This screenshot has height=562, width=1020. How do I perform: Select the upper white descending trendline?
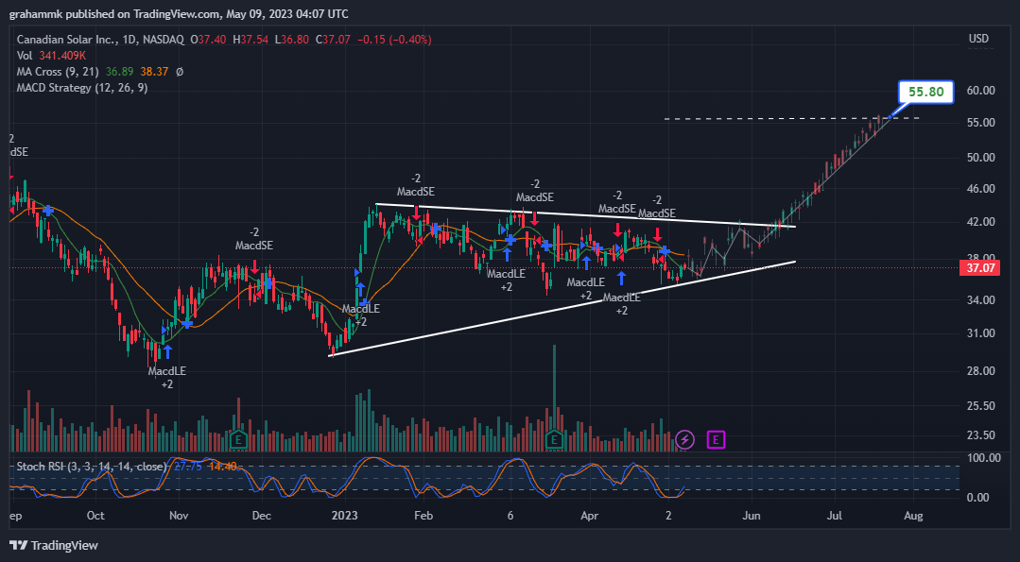pos(585,215)
